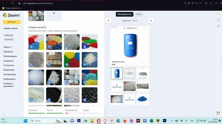Image resolution: width=222 pixels, height=124 pixels.
Task: Open Библиотека in the sidebar
Action: [x=9, y=70]
